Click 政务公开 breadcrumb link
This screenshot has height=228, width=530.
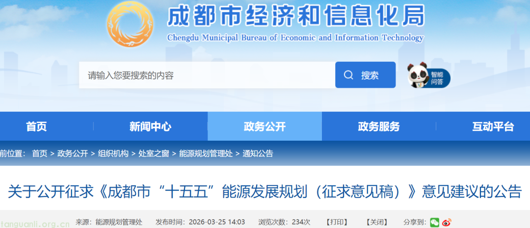(x=73, y=153)
